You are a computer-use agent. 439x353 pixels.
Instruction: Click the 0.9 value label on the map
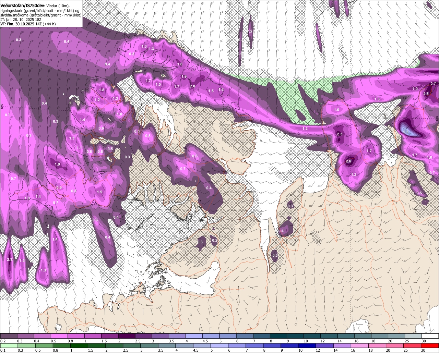pos(59,188)
